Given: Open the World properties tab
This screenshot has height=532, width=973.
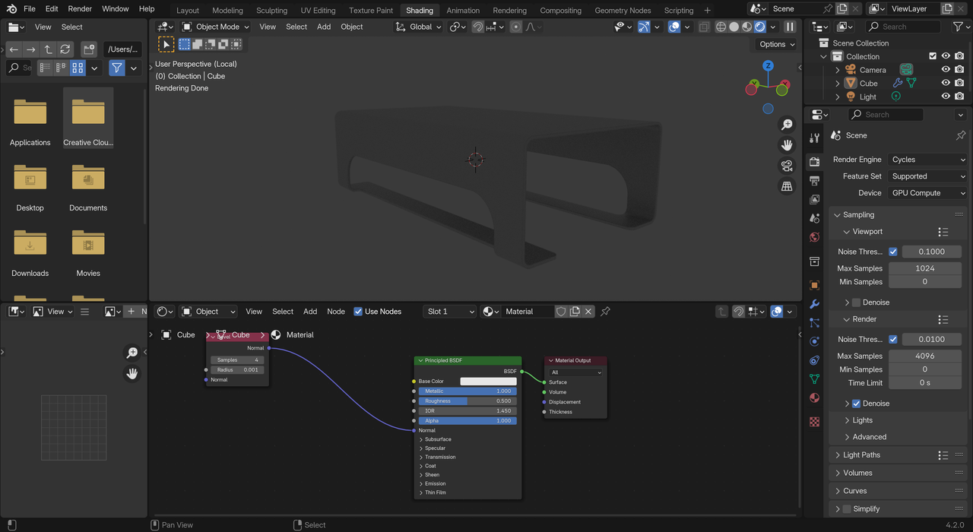Looking at the screenshot, I should pyautogui.click(x=815, y=237).
